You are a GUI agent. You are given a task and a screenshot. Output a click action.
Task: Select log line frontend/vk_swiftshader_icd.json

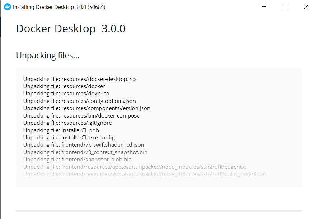click(x=84, y=145)
